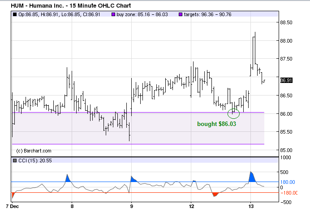Viewport: 310px width, 217px height.
Task: Click the red -180.00 CCI level label
Action: (x=289, y=193)
